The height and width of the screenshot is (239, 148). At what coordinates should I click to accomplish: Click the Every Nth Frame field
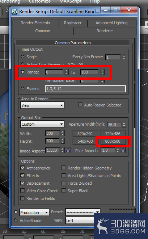pyautogui.click(x=113, y=57)
